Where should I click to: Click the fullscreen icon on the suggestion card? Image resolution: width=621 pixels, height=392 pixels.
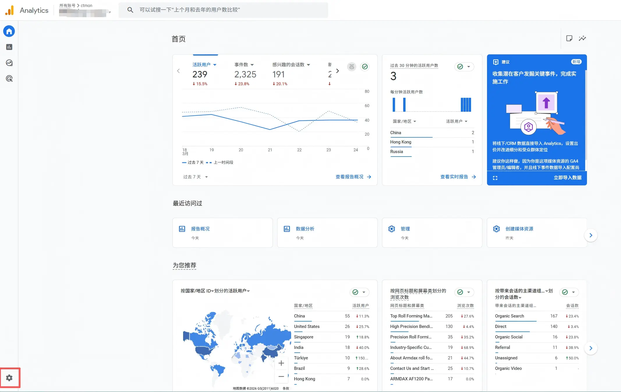495,178
